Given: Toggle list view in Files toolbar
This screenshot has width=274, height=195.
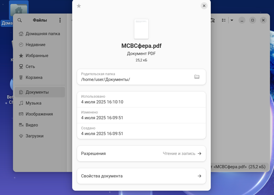Looking at the screenshot, I should [x=223, y=20].
